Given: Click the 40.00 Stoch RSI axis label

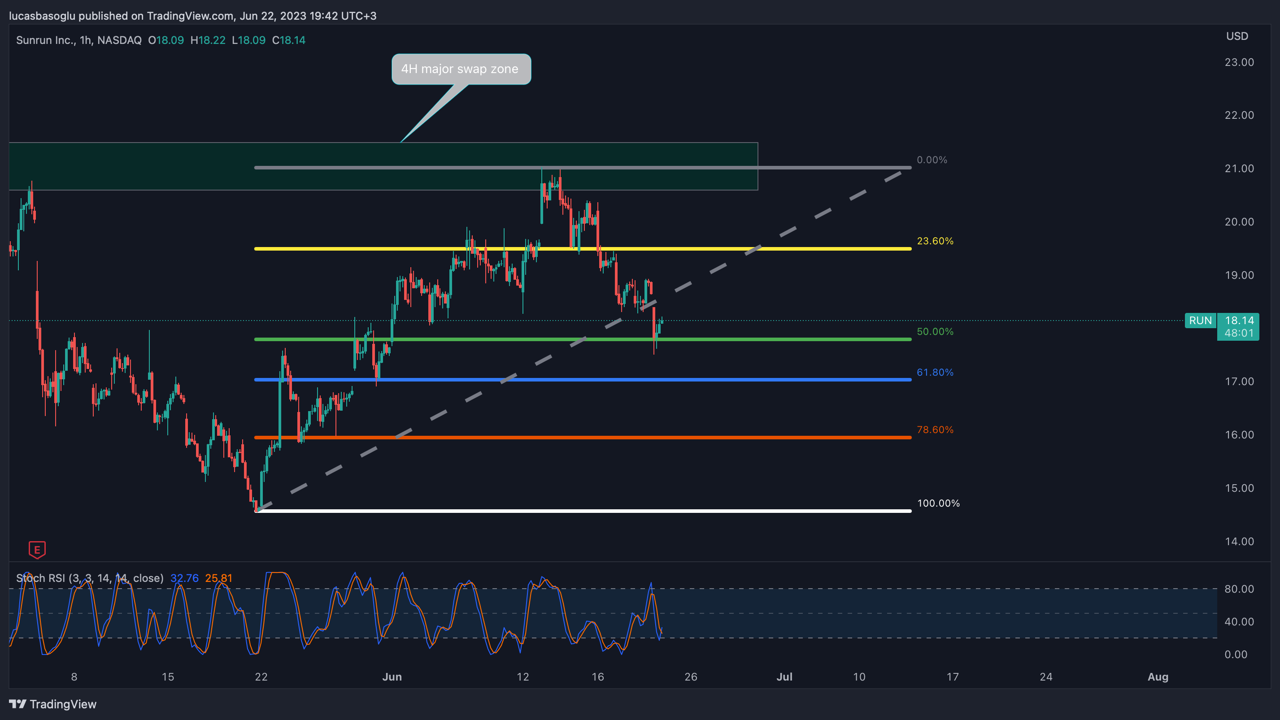Looking at the screenshot, I should coord(1239,622).
